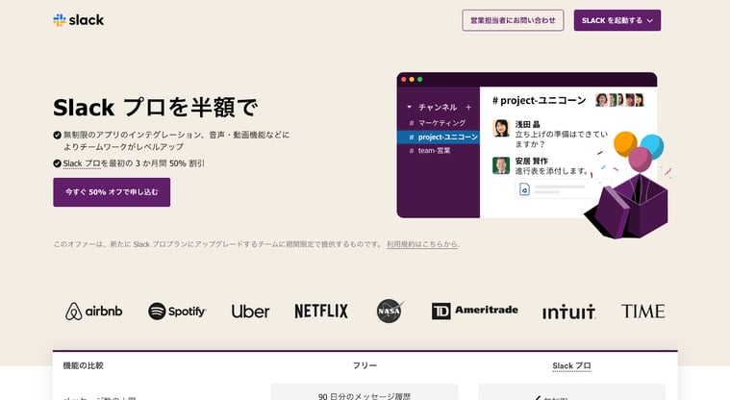Click the green window dot in mockup

pyautogui.click(x=420, y=80)
